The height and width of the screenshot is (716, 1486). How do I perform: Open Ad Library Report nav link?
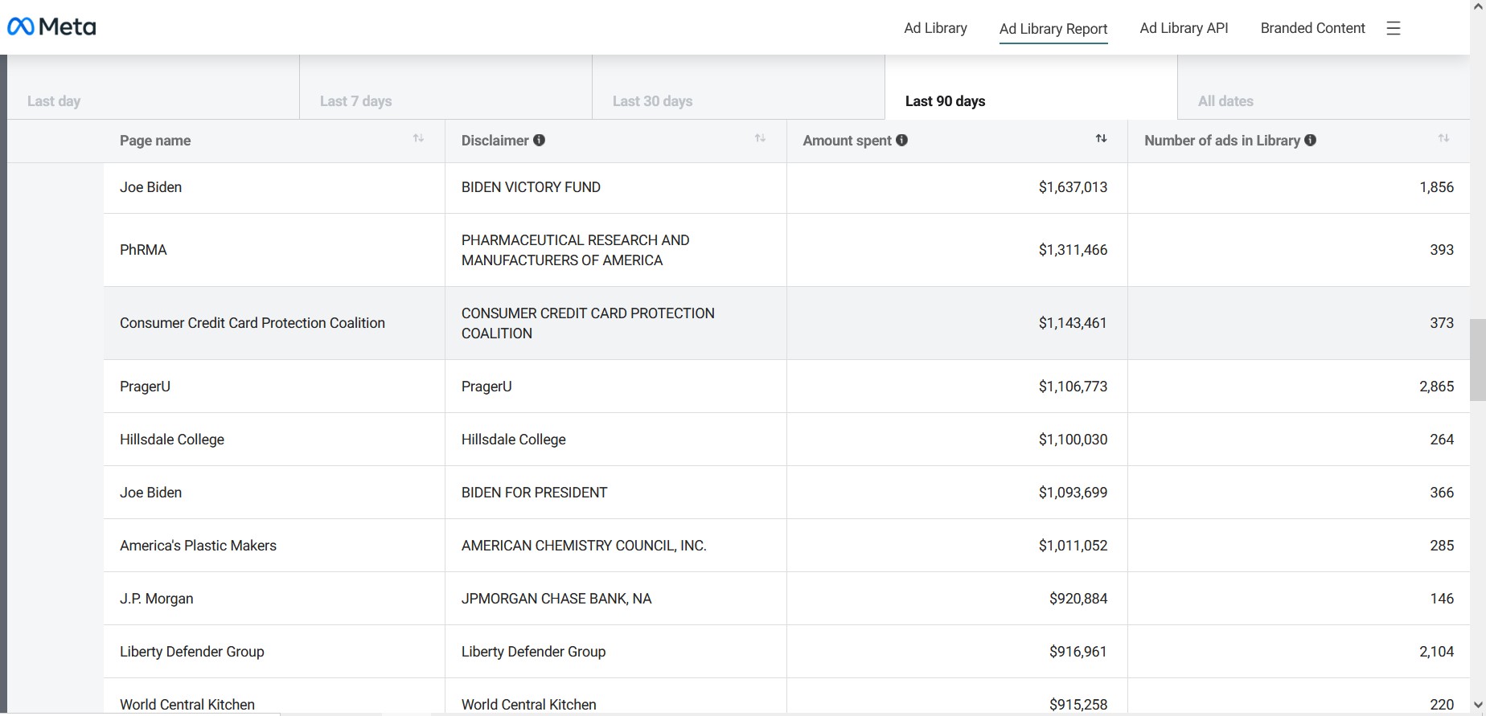click(x=1053, y=29)
